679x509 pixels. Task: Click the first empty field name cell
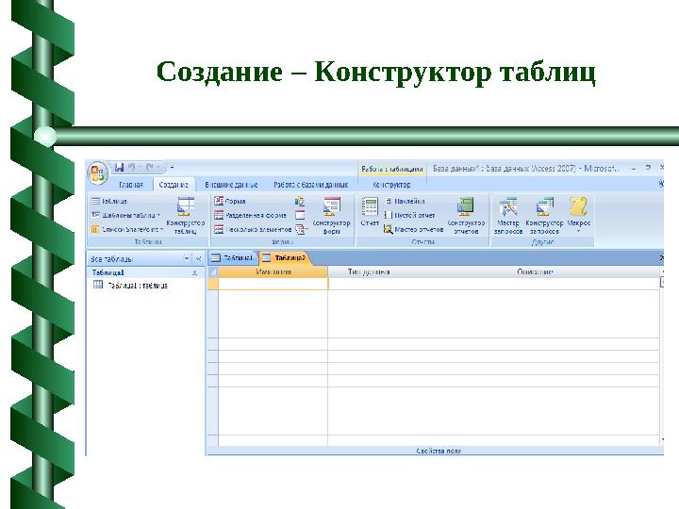[x=273, y=284]
